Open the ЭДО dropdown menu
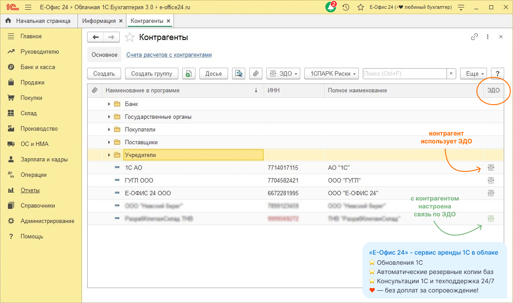 [283, 73]
